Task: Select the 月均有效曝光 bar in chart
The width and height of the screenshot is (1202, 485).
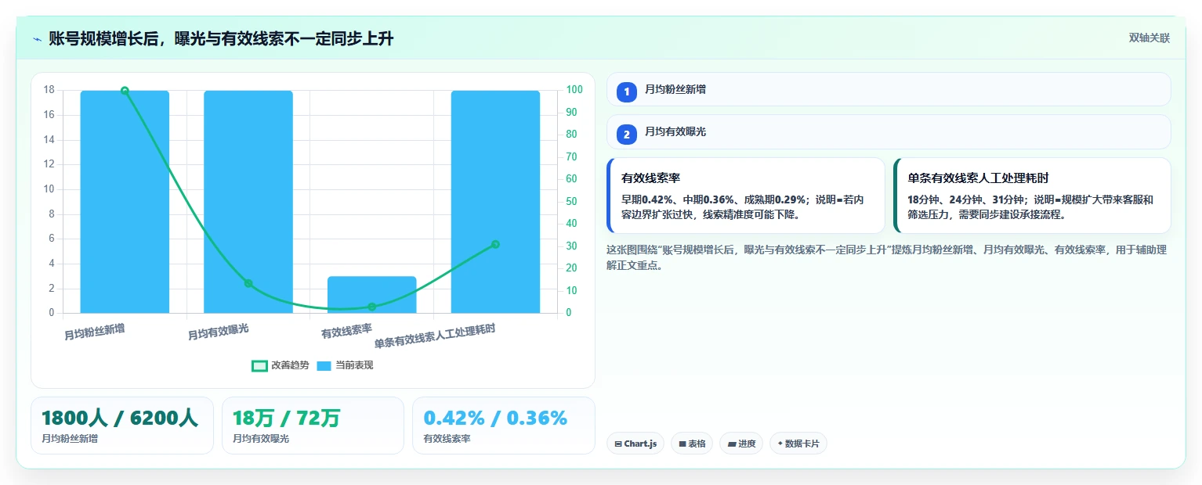Action: coord(248,202)
